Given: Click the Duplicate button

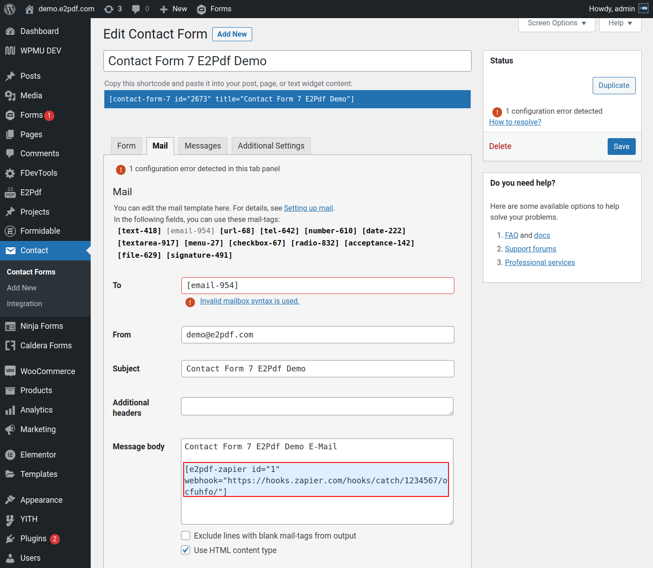Looking at the screenshot, I should point(614,86).
